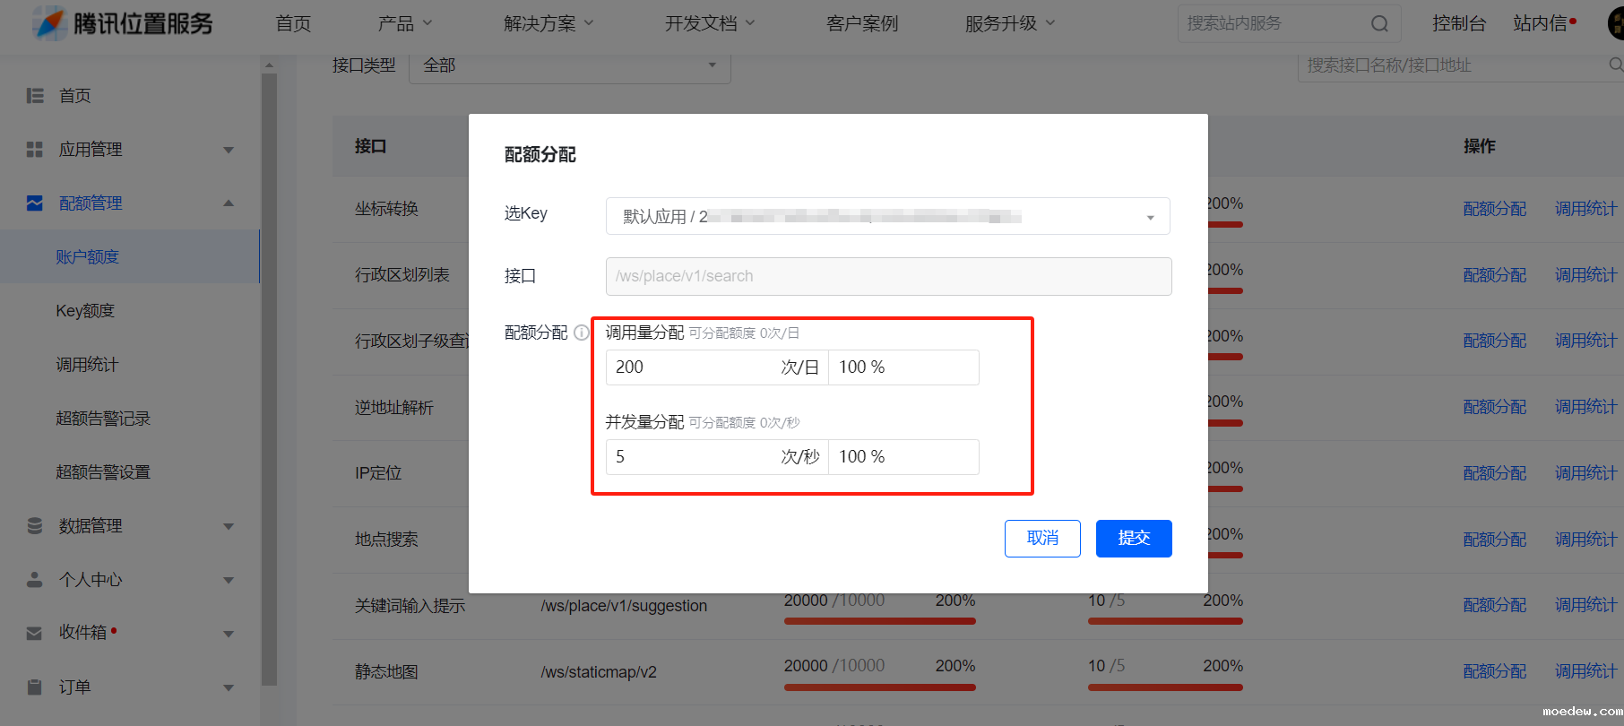Click the 收件箱 envelope icon
Image resolution: width=1624 pixels, height=726 pixels.
(35, 634)
